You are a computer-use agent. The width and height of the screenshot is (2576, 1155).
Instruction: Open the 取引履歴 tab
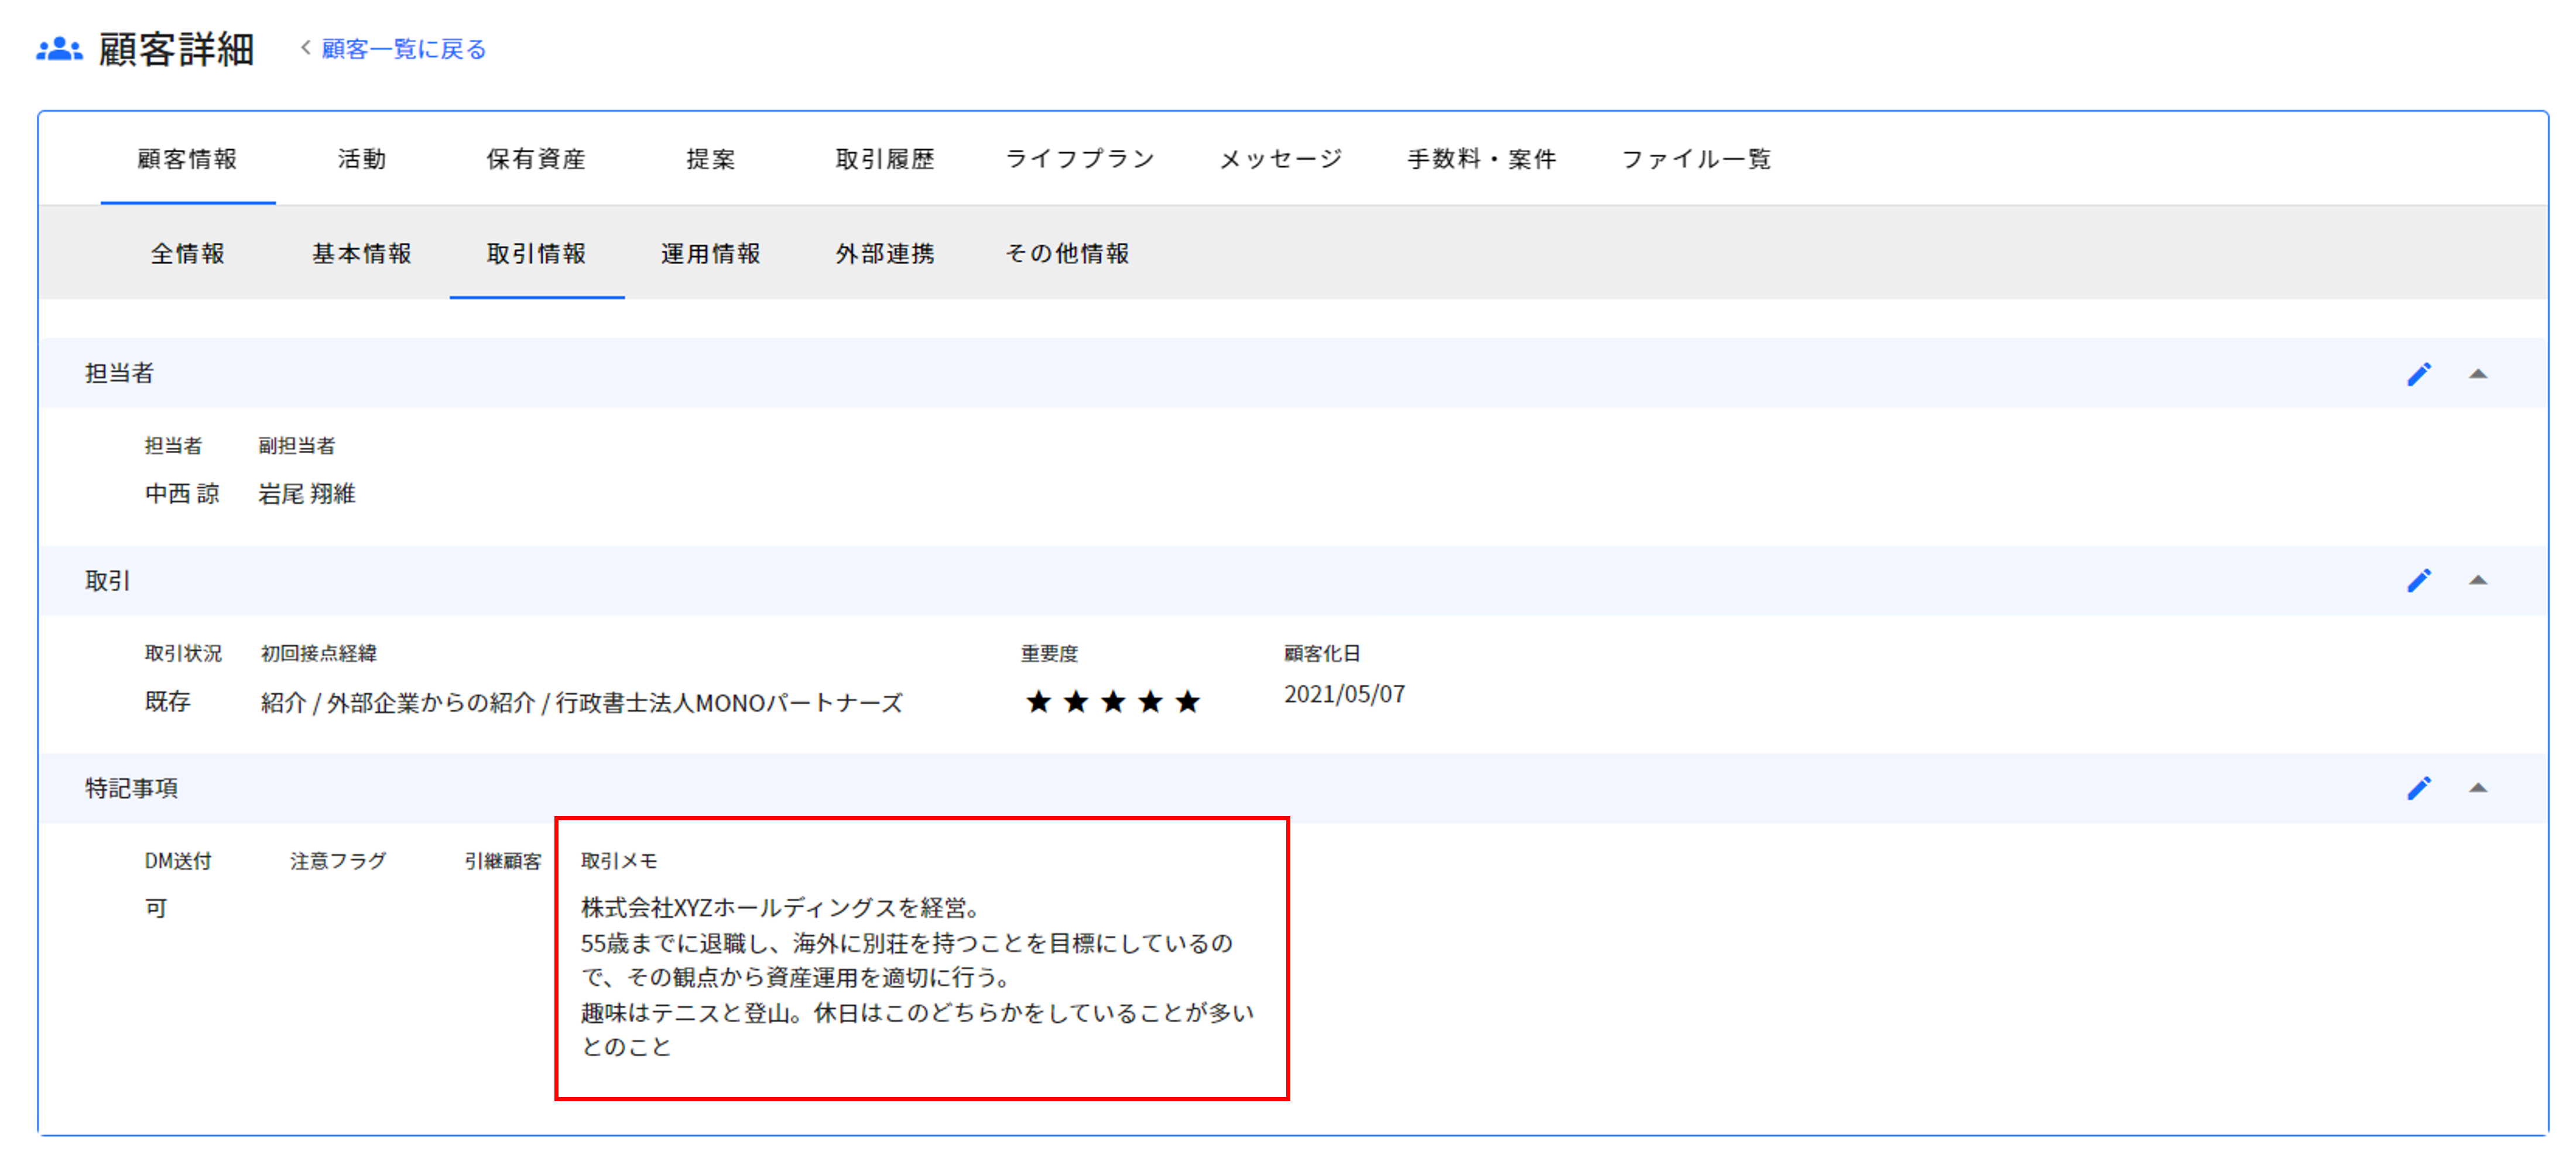pos(885,159)
